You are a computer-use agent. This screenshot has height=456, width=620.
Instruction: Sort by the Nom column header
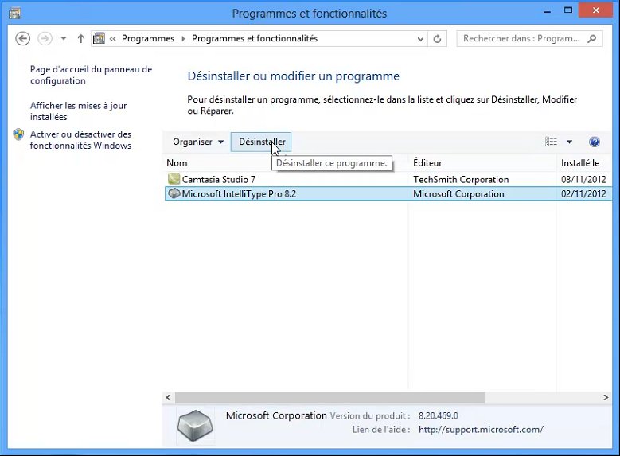pos(177,162)
